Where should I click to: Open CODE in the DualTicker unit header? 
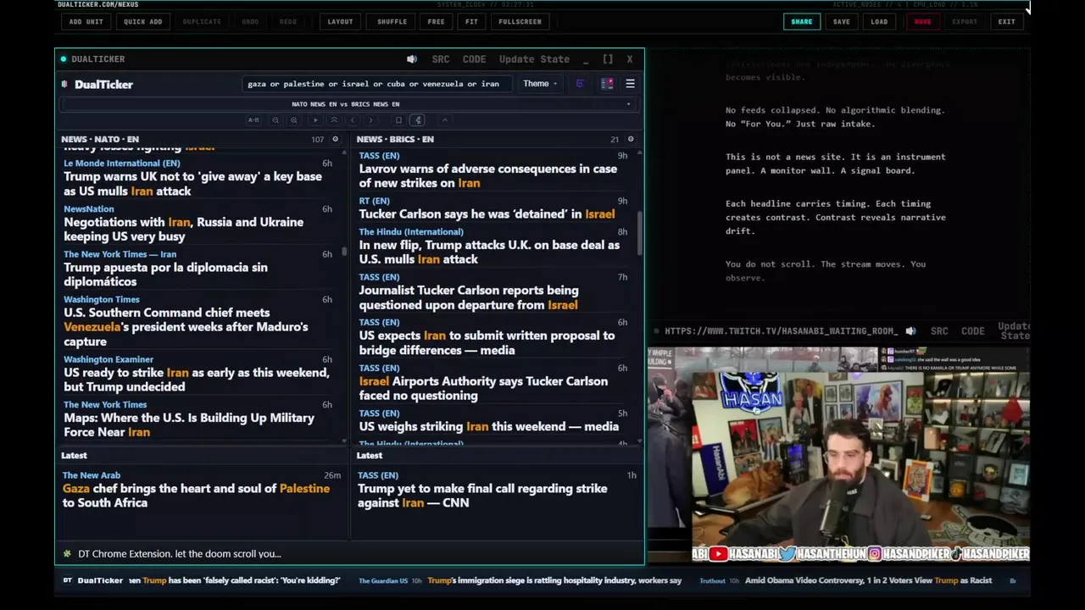[x=474, y=59]
